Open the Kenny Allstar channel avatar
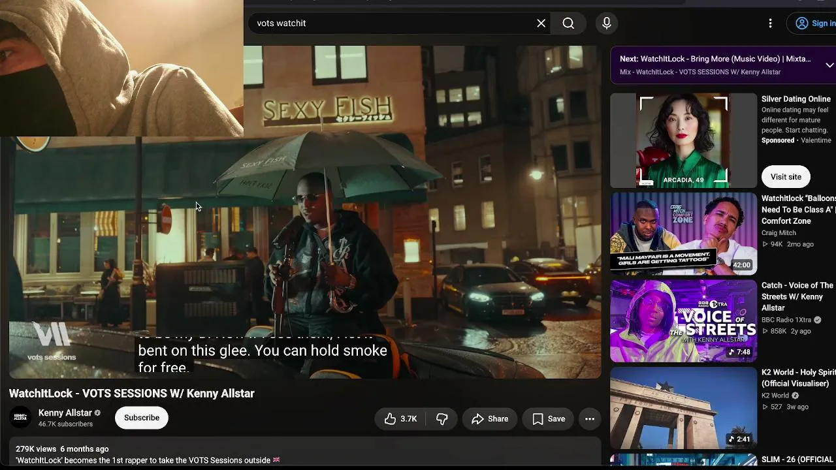The image size is (836, 470). (x=20, y=418)
